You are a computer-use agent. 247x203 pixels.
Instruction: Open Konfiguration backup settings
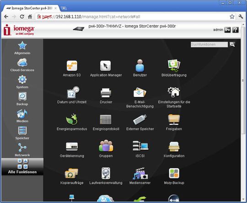(x=174, y=150)
